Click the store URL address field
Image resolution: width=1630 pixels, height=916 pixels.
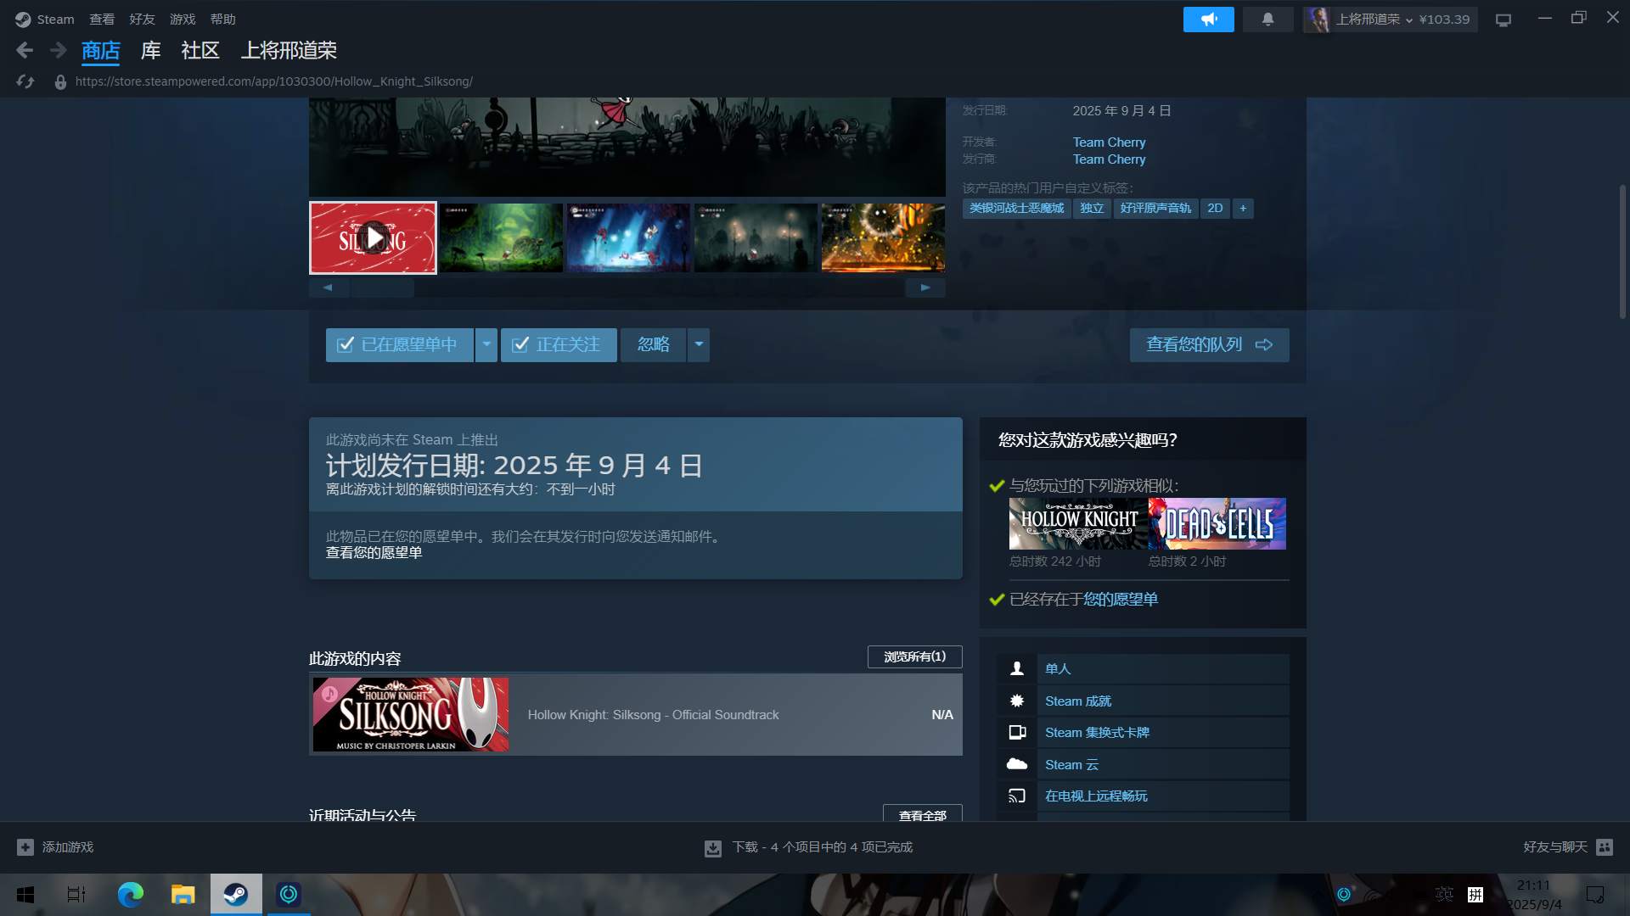273,82
